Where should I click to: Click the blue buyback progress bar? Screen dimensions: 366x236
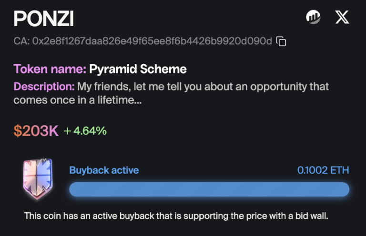[x=209, y=189]
